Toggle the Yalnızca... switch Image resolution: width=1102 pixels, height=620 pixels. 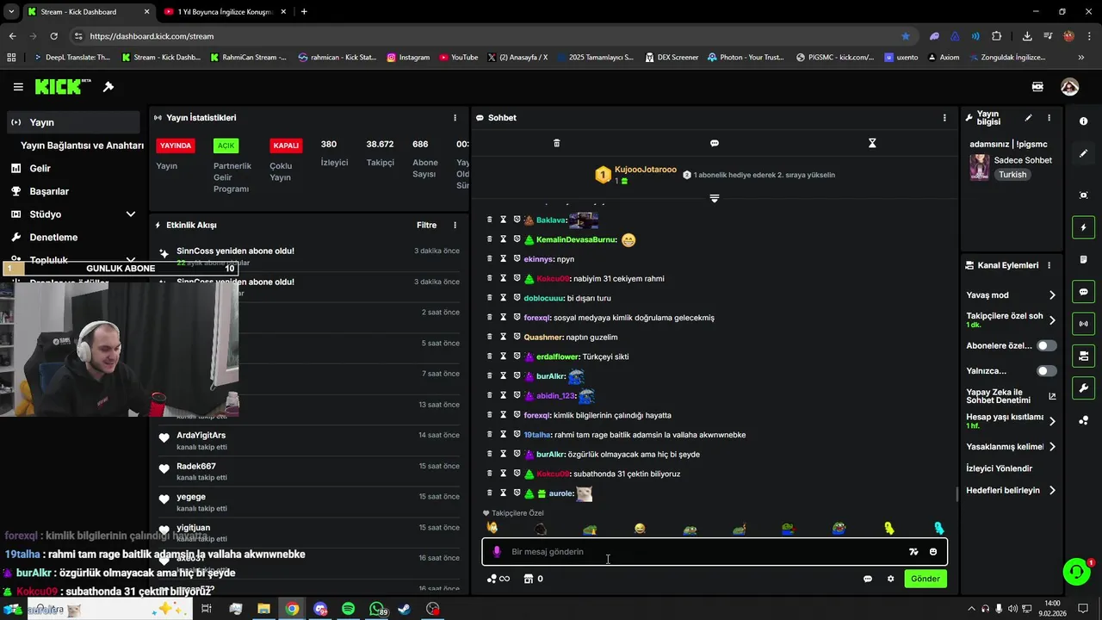coord(1047,371)
